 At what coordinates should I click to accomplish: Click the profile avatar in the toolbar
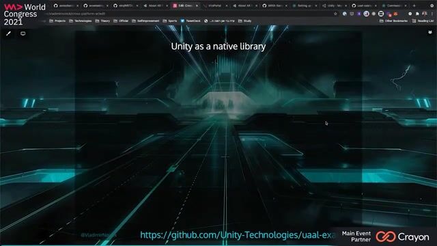[x=425, y=14]
